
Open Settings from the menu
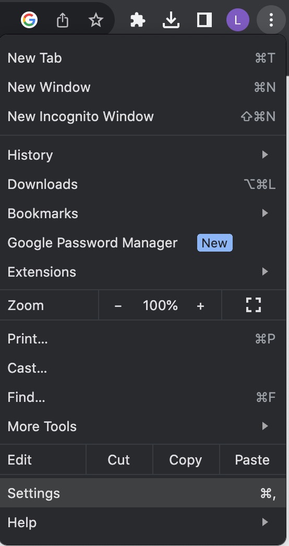point(143,493)
